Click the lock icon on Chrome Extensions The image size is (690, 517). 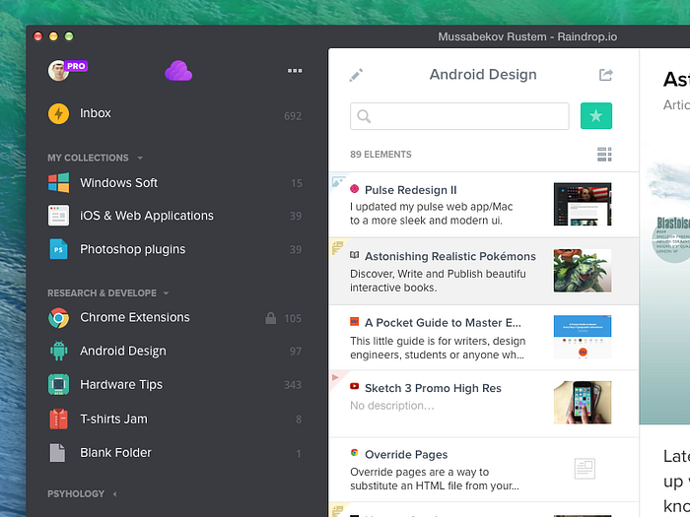click(x=271, y=318)
